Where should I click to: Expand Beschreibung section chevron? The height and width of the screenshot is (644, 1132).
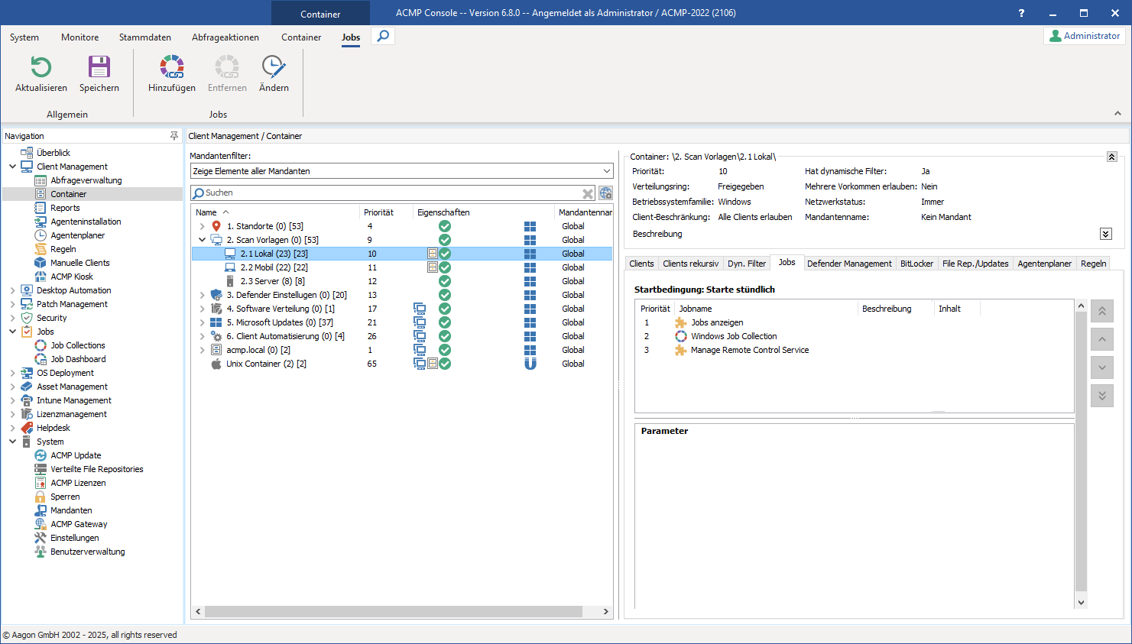(1105, 234)
